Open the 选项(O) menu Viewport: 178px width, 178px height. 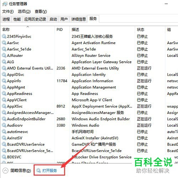coord(24,11)
